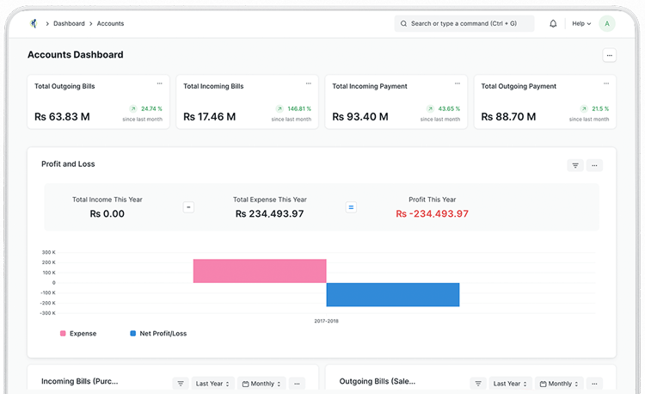Expand the Help dropdown menu
The image size is (645, 394).
[x=581, y=24]
